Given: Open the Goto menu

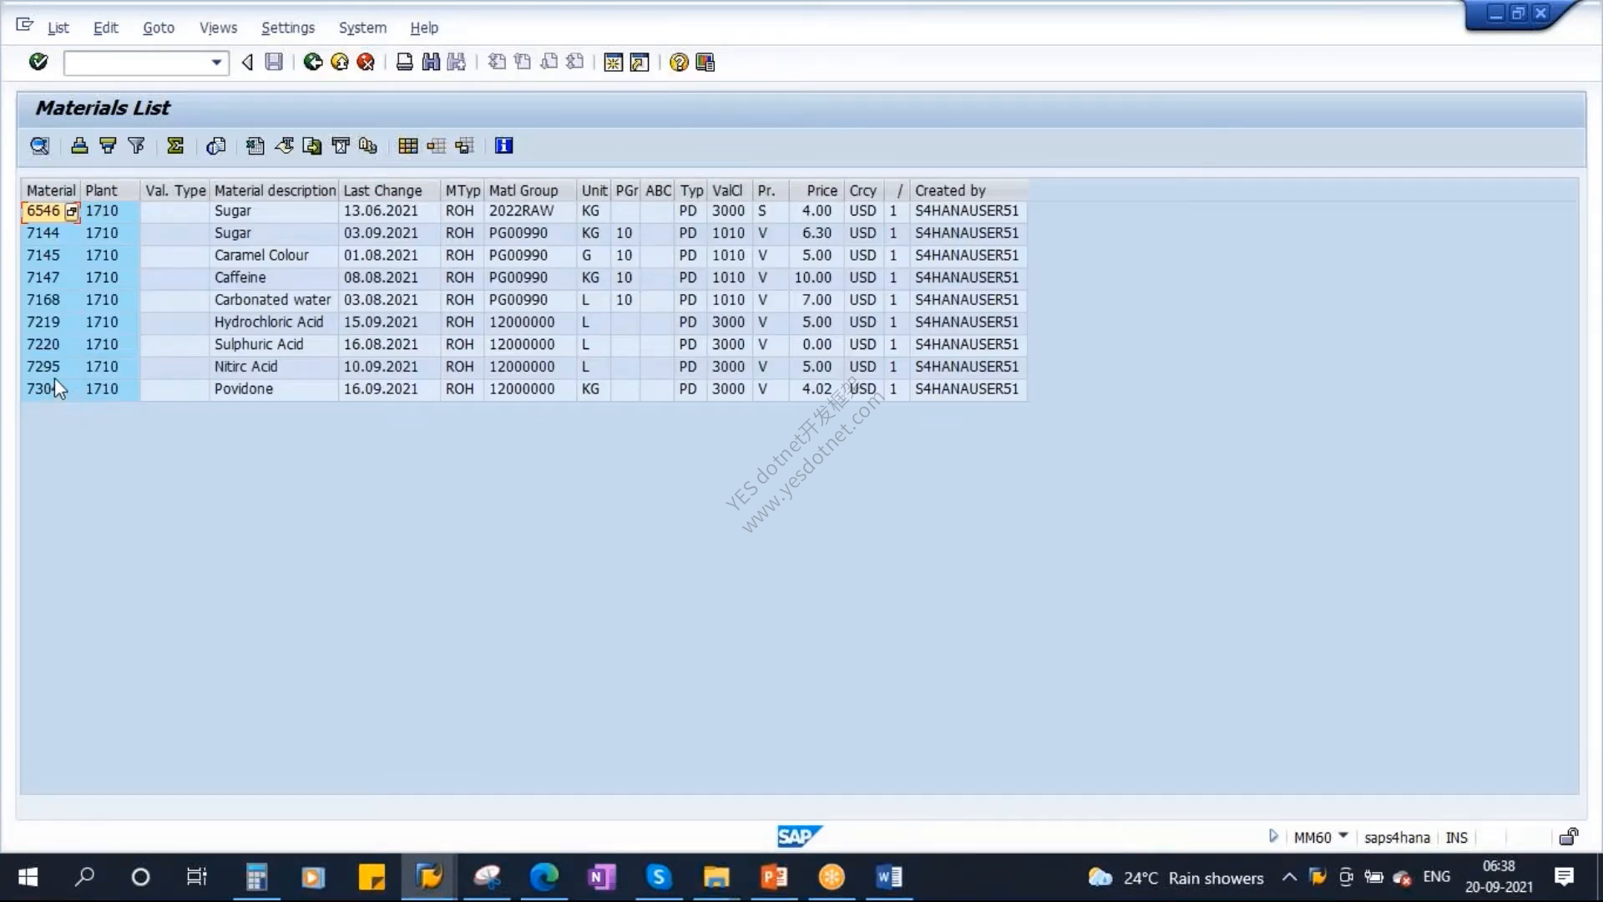Looking at the screenshot, I should [159, 28].
